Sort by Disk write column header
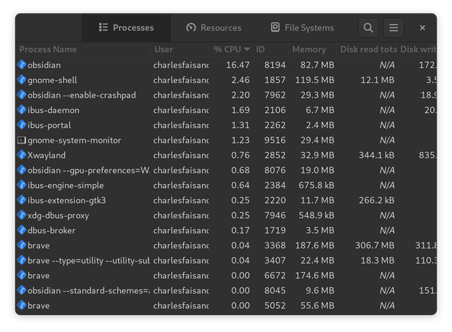 click(x=417, y=49)
